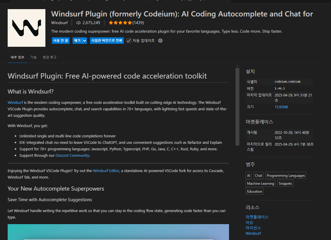Click the Windsurf extension logo icon
This screenshot has height=240, width=331.
pyautogui.click(x=27, y=28)
